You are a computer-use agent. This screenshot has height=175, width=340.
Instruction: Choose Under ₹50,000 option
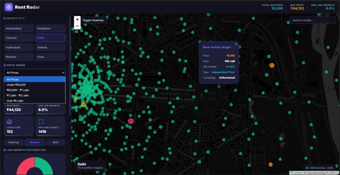[x=35, y=85]
